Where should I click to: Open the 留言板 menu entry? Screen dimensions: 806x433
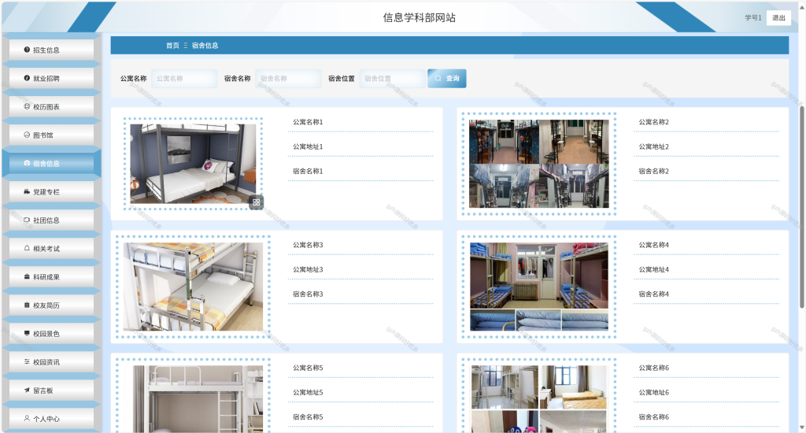51,390
